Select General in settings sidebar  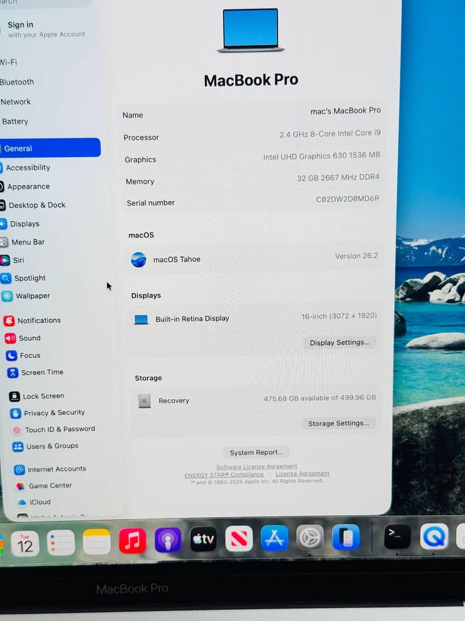50,148
